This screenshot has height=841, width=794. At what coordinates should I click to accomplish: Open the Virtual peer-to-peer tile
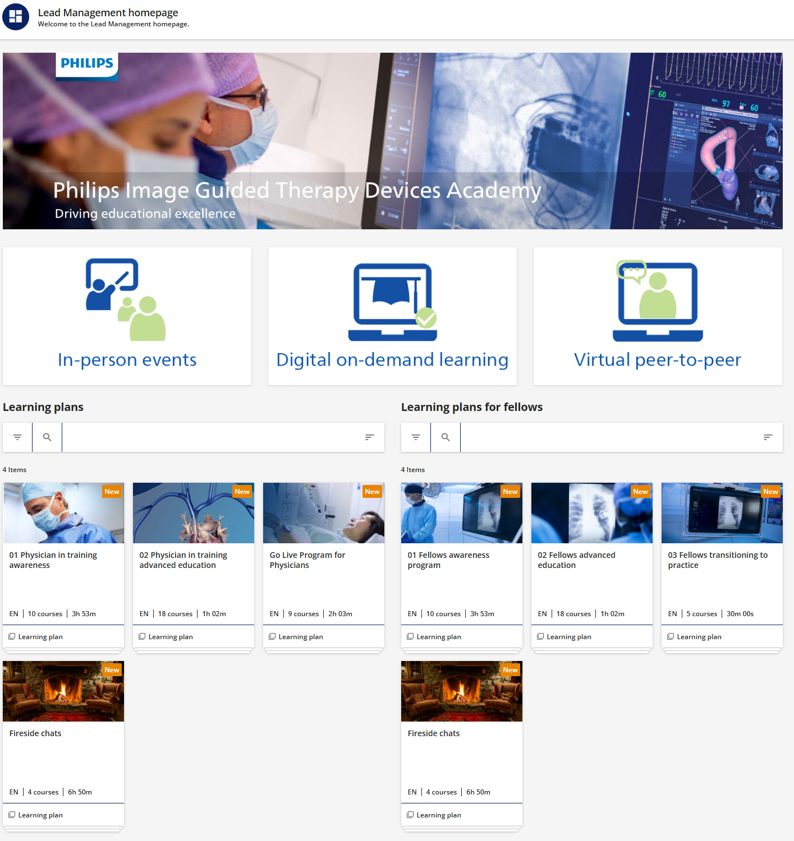pyautogui.click(x=658, y=316)
